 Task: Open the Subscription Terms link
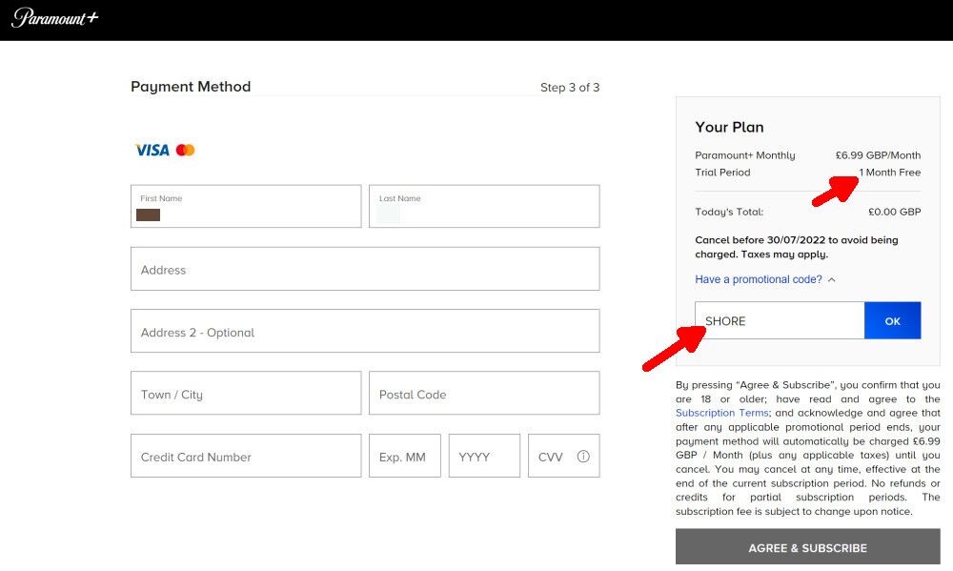pyautogui.click(x=721, y=413)
